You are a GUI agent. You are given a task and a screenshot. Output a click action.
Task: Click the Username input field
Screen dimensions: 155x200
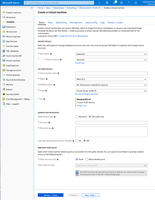click(111, 123)
